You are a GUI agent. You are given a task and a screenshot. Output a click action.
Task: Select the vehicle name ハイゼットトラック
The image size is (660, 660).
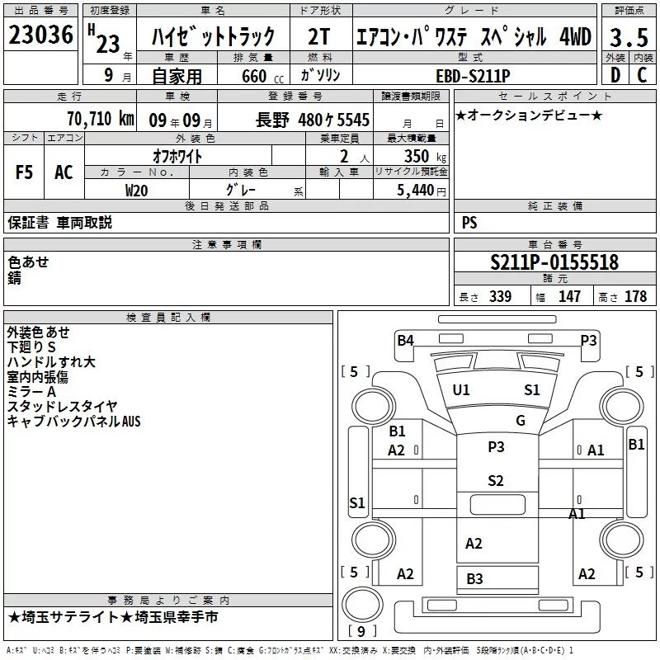[x=213, y=35]
